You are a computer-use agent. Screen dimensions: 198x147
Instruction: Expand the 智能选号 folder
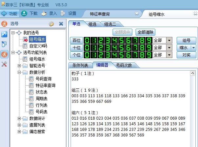19,66
